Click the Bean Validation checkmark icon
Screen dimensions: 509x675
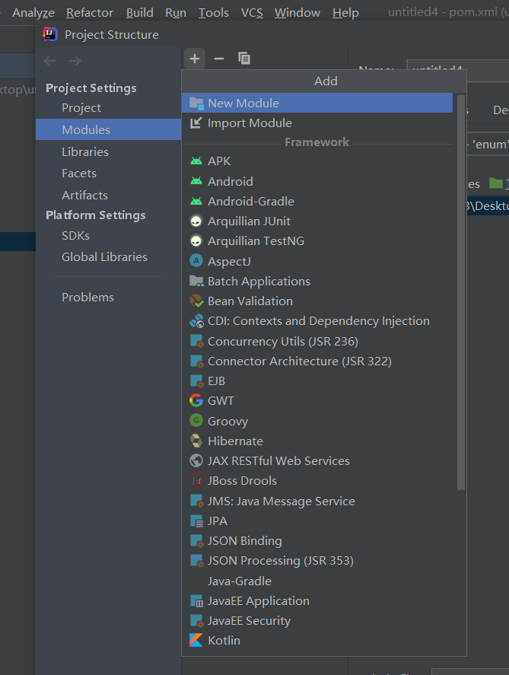[x=196, y=301]
